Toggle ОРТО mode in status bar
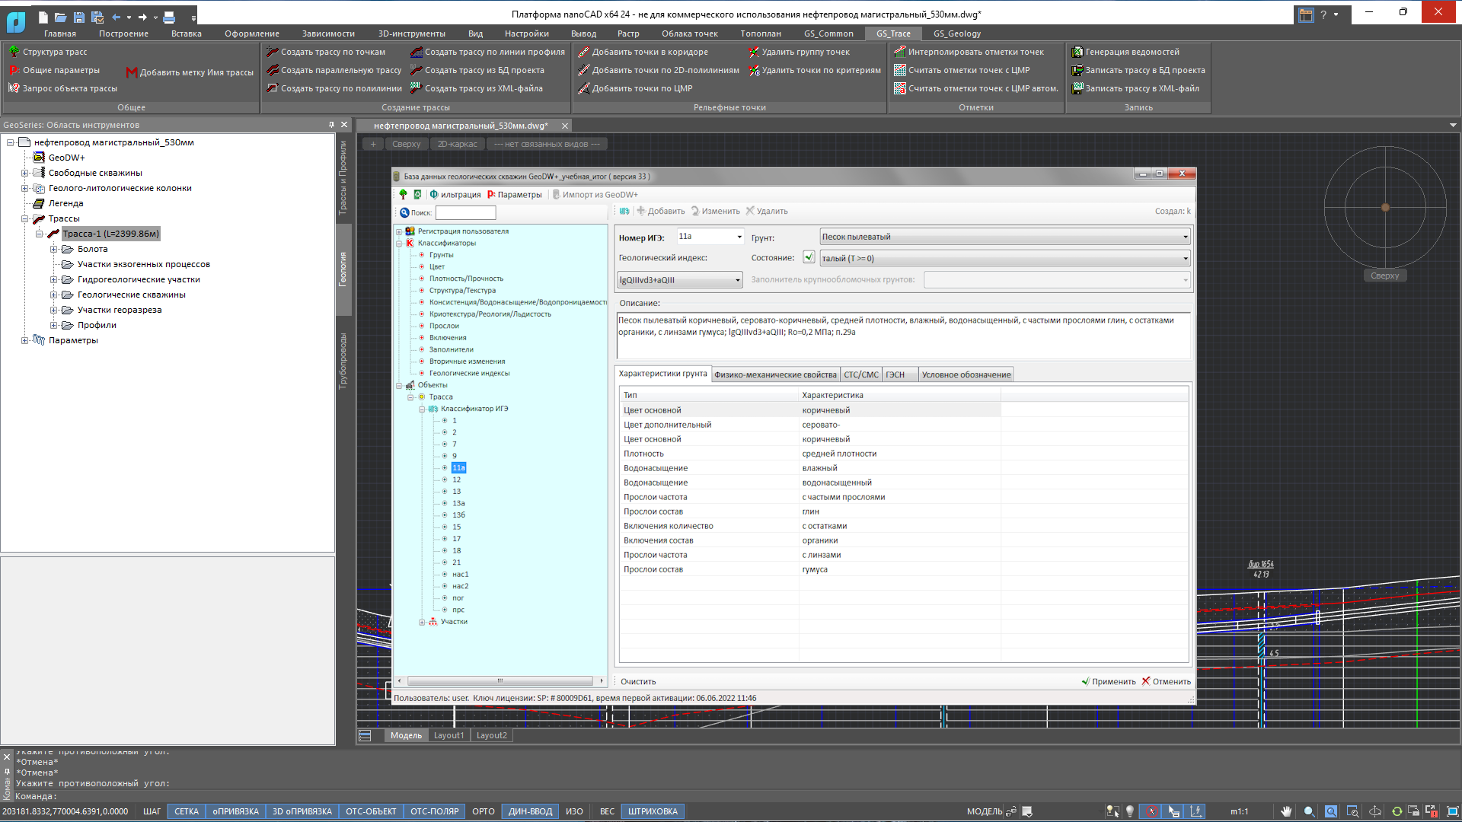This screenshot has width=1462, height=822. [483, 811]
